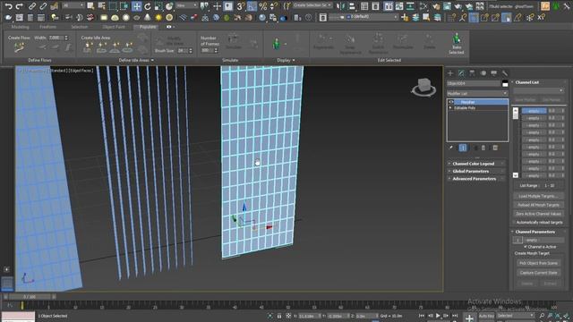
Task: Open the Hierarchy panel tab
Action: [x=472, y=73]
